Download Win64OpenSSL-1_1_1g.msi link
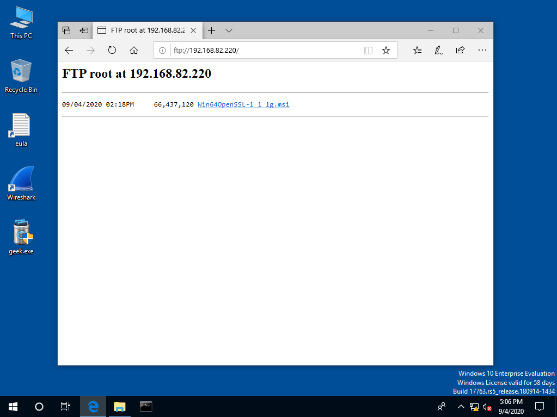This screenshot has width=557, height=417. [243, 104]
